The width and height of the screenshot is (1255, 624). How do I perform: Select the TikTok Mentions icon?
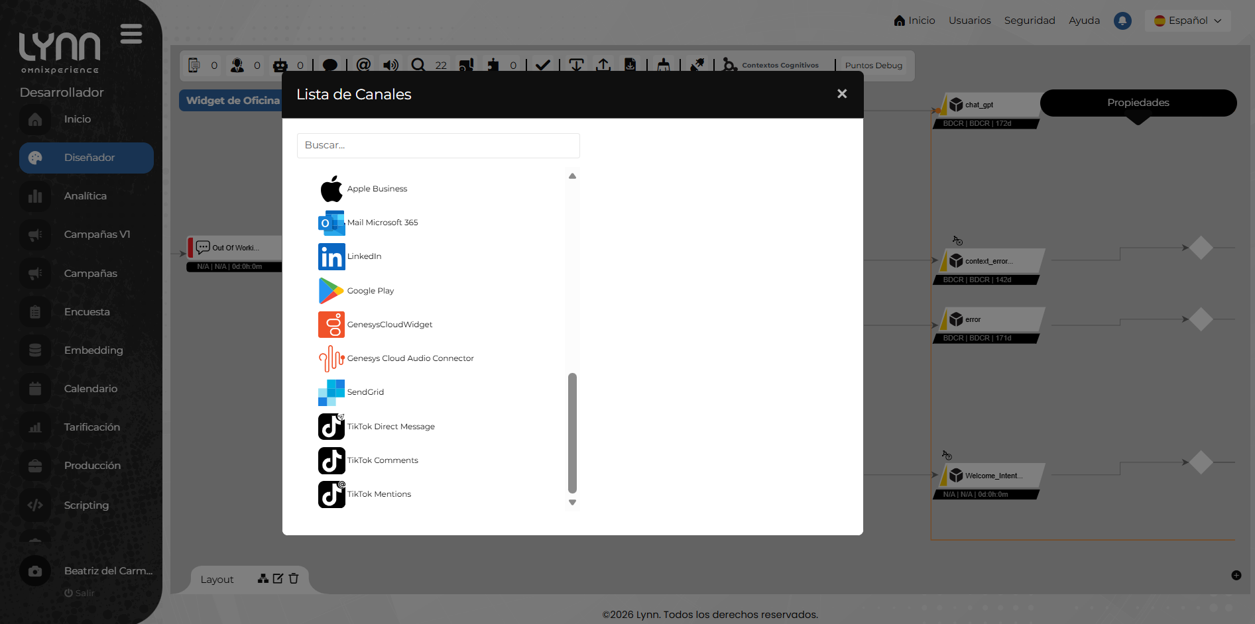(x=331, y=494)
